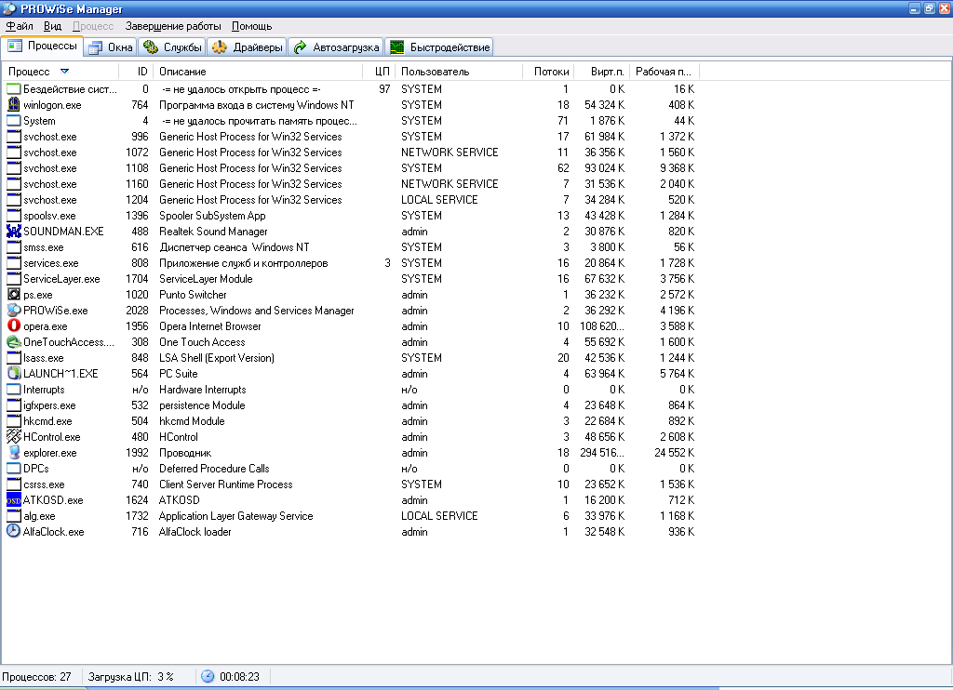Click the igfxpers.exe icon
The image size is (953, 690).
(x=13, y=405)
